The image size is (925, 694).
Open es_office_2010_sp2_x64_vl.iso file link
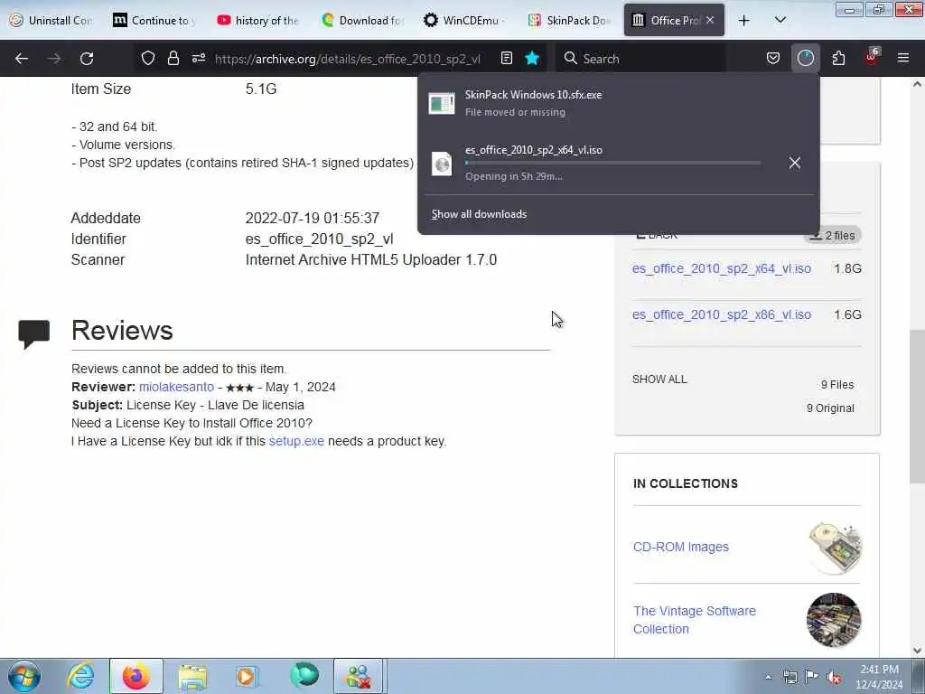pos(722,268)
